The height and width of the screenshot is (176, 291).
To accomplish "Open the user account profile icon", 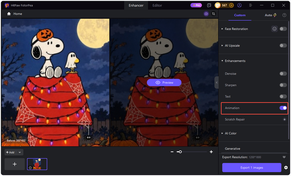I will click(x=239, y=5).
